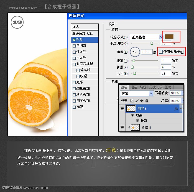Enable 斜面和浮雕 checkbox
Image resolution: width=194 pixels, height=192 pixels.
click(74, 64)
